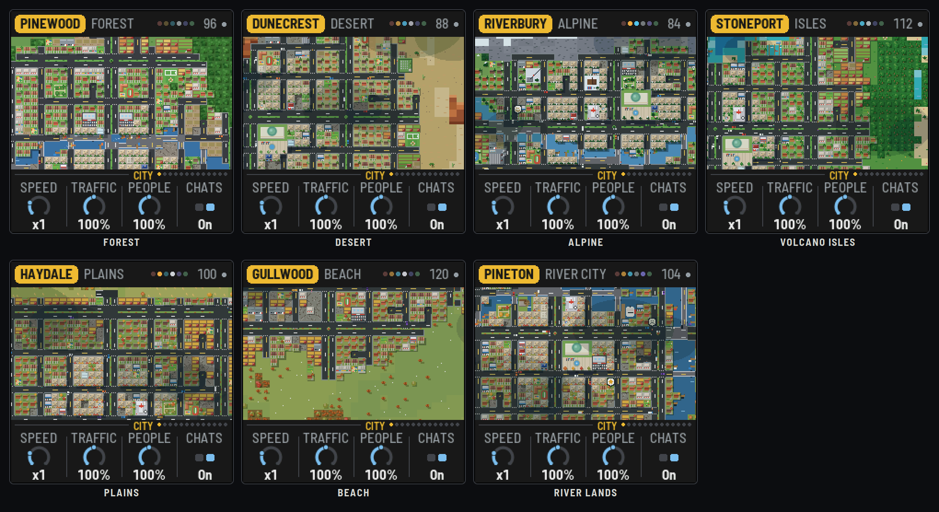
Task: Click the palette dots in Stoneport header
Action: coord(865,24)
